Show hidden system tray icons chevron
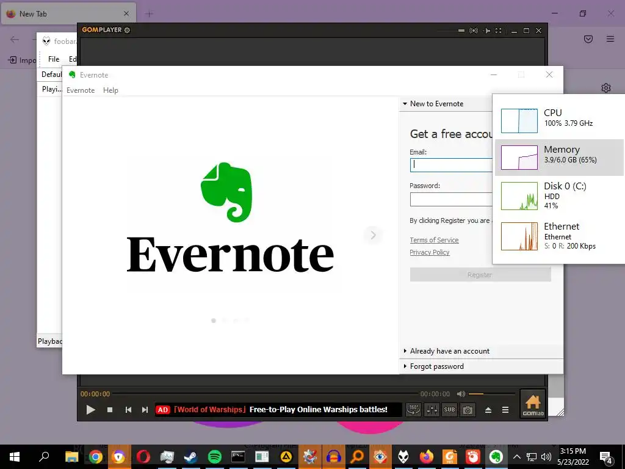Viewport: 625px width, 469px height. (516, 457)
